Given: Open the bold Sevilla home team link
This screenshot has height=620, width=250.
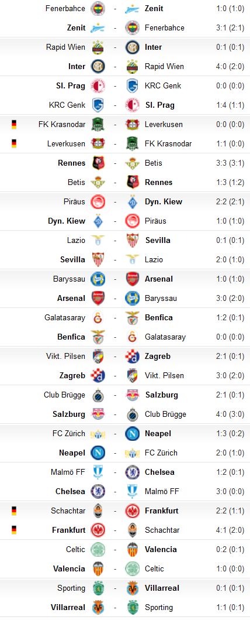Looking at the screenshot, I should (72, 260).
